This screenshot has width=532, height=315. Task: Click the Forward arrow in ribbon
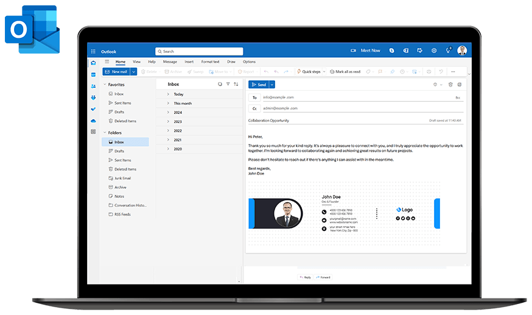(286, 72)
